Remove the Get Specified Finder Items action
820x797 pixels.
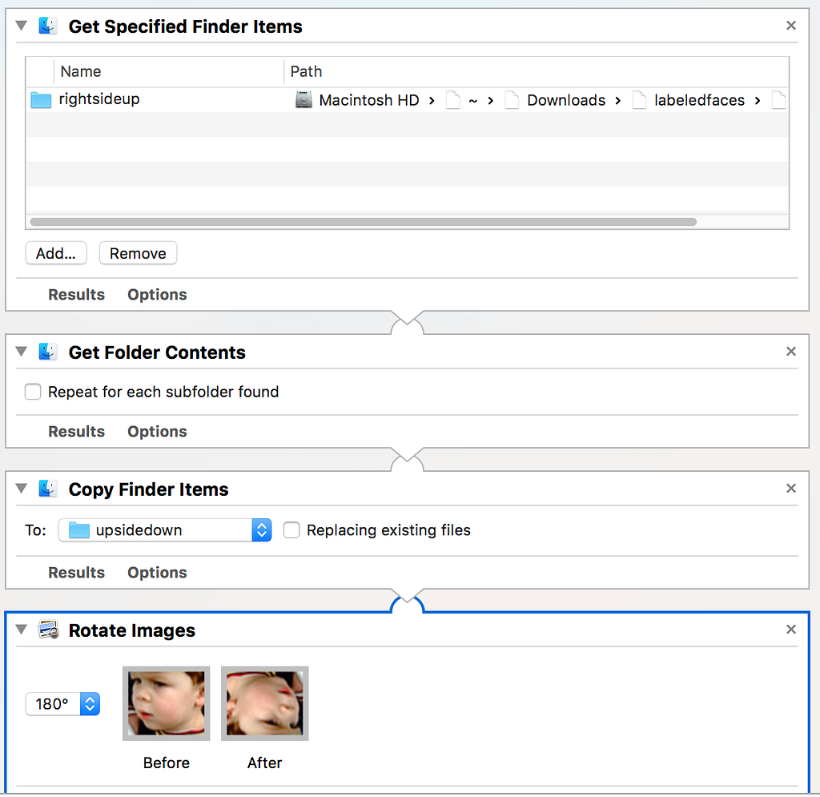(x=791, y=26)
